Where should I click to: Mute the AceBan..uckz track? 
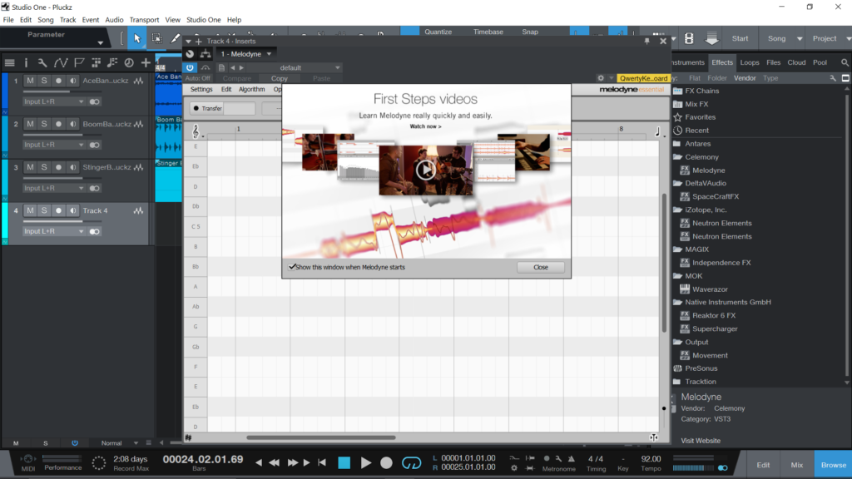30,81
